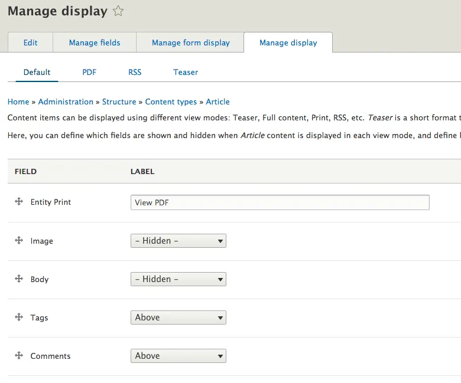Open the Manage form display tab

pos(190,42)
